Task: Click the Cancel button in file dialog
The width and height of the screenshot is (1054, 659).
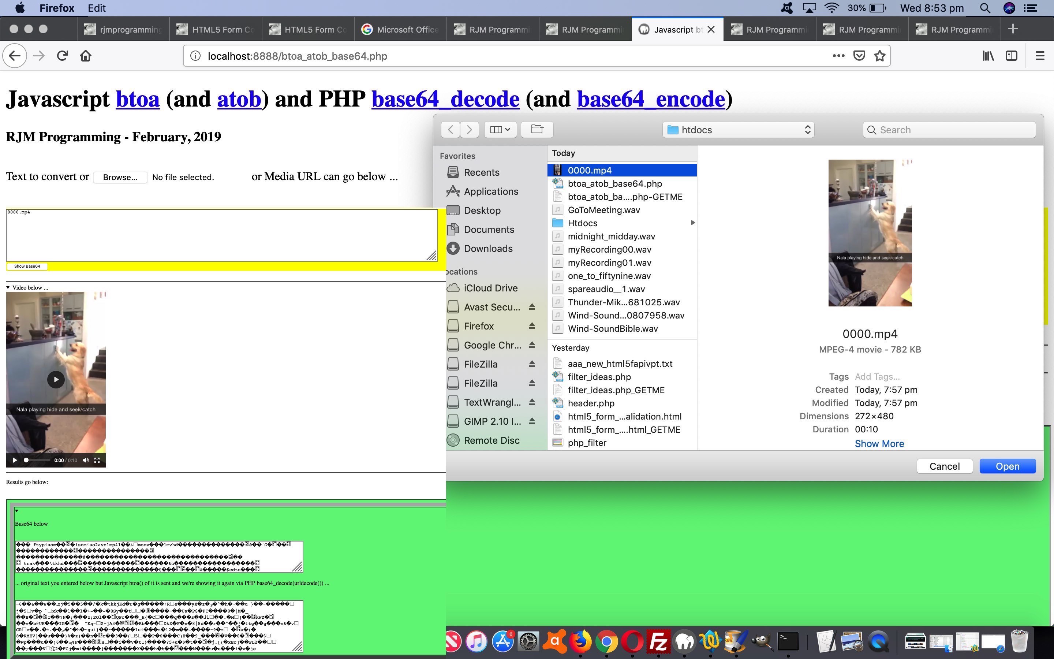Action: 945,466
